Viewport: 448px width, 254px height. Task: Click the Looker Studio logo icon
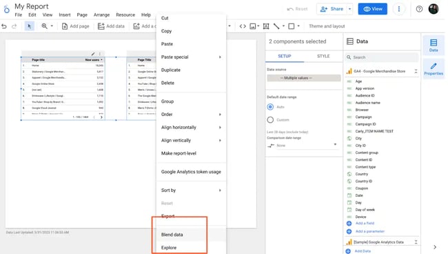click(7, 9)
